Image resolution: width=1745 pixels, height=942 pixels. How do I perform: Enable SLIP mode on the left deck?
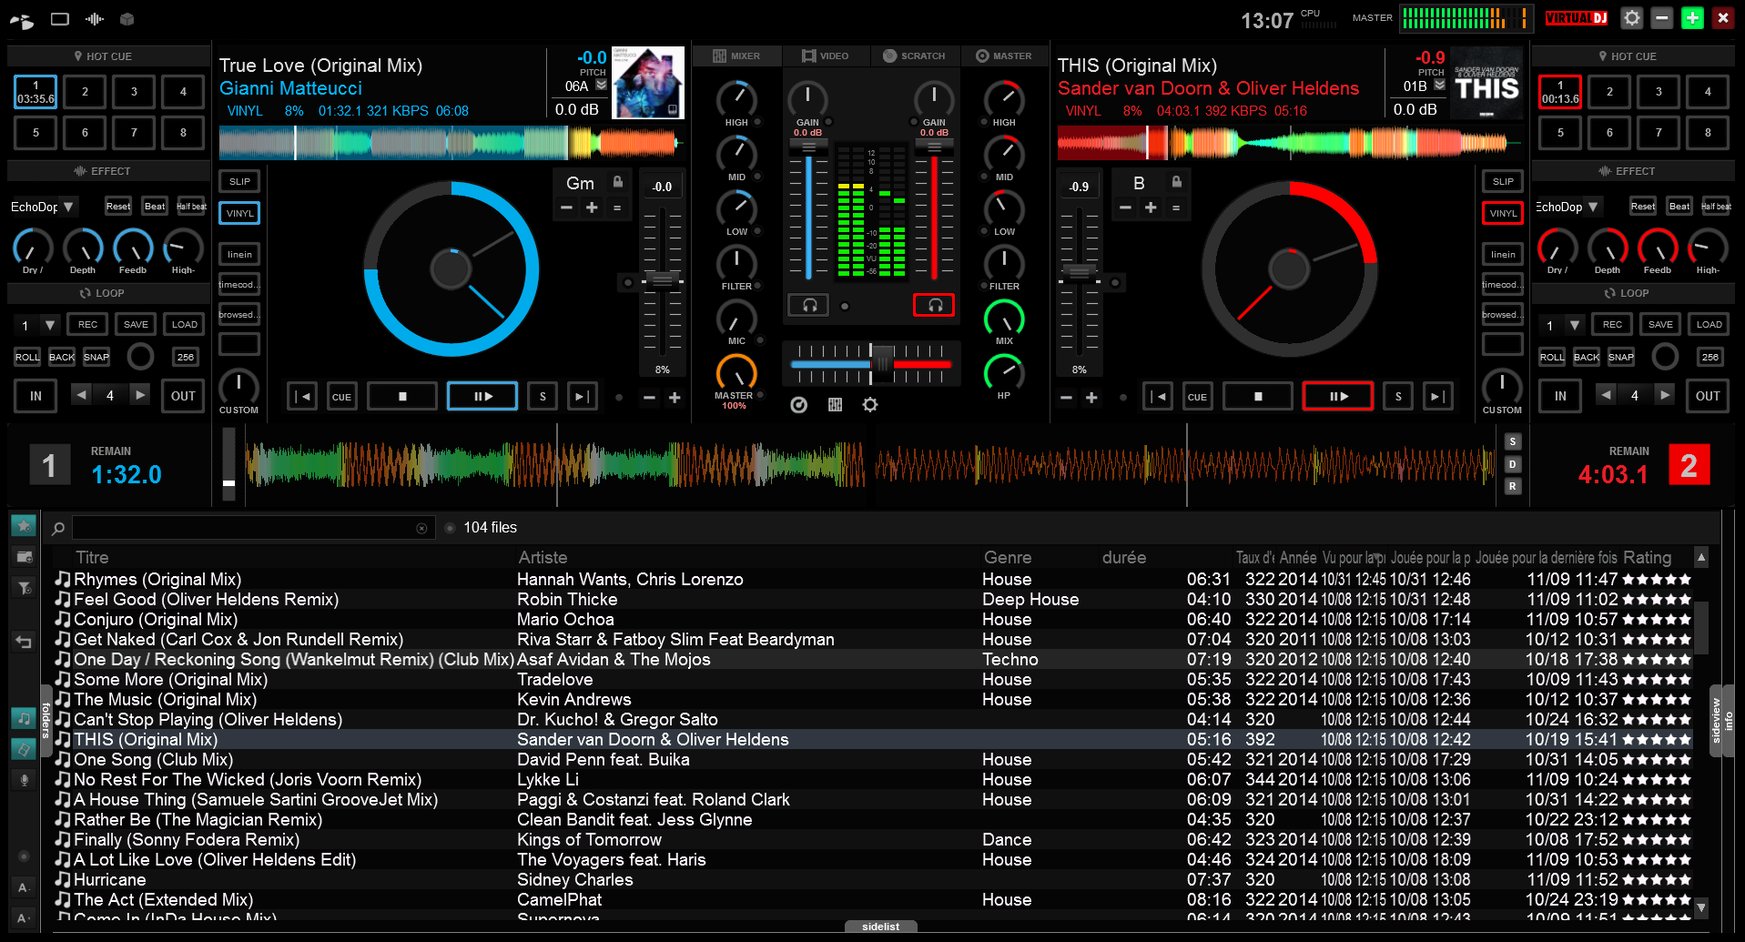[x=238, y=180]
